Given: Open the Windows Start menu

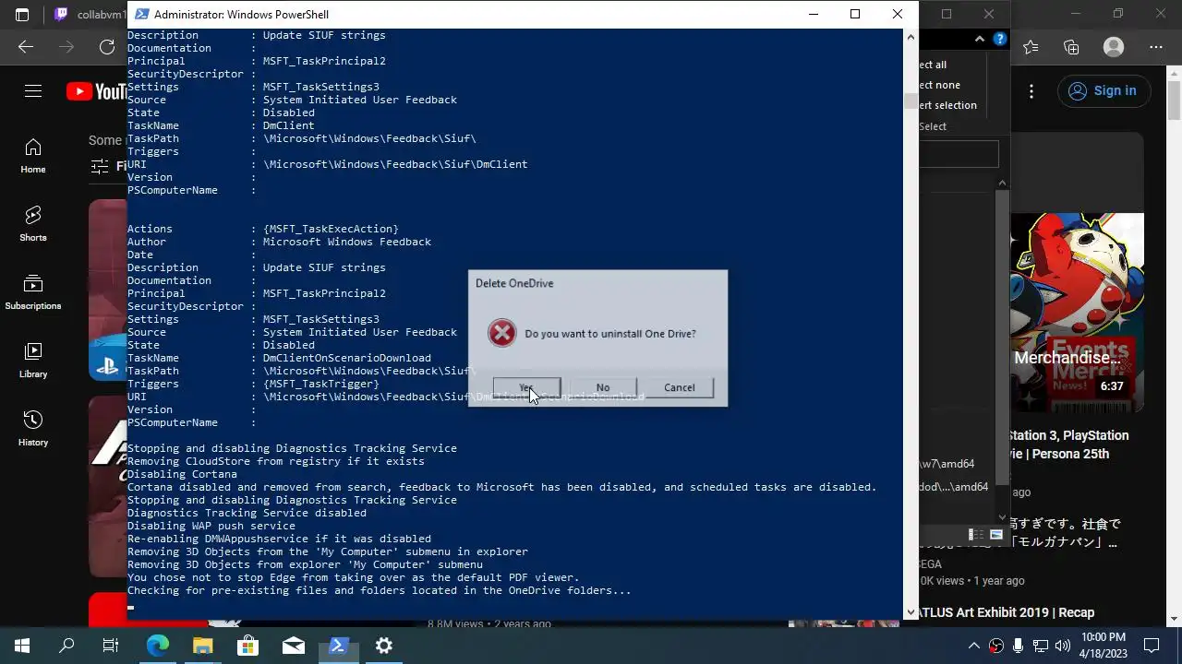Looking at the screenshot, I should (x=22, y=646).
